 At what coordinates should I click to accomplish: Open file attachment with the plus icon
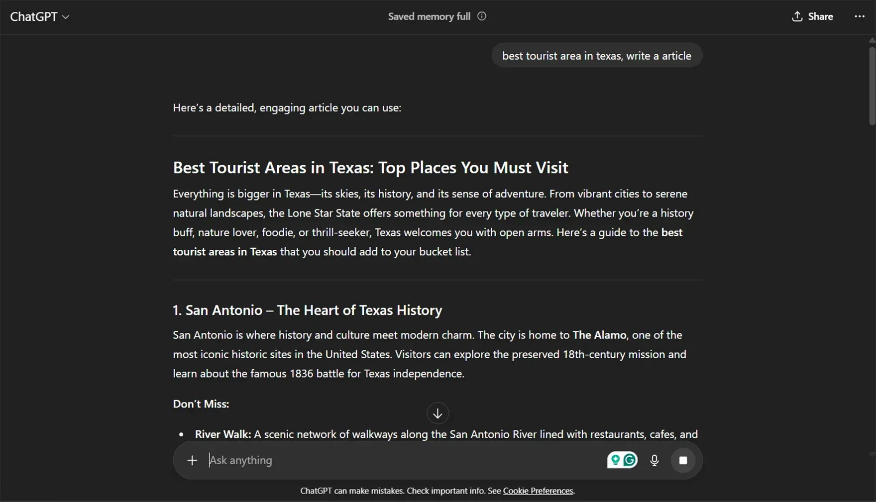(192, 460)
